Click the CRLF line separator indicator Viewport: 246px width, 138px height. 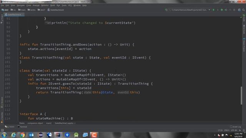[x=227, y=130]
